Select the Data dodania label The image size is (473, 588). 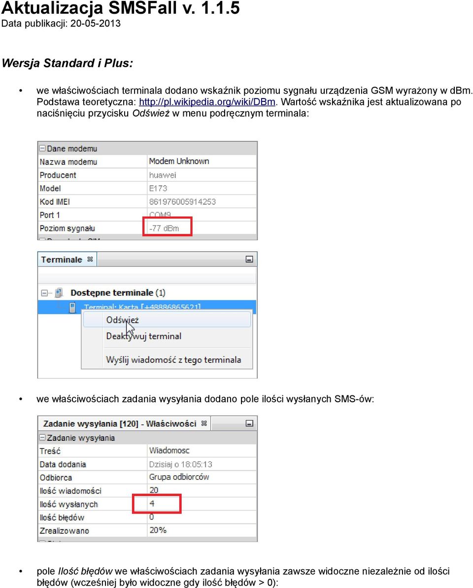63,464
